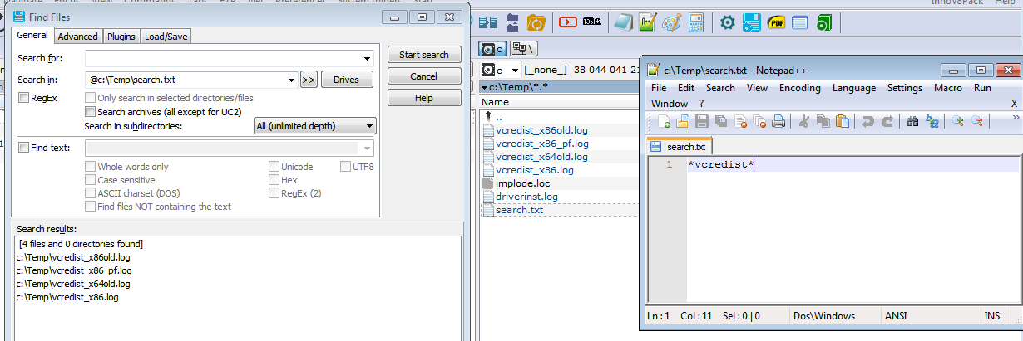
Task: Select drive c button in drive bar
Action: 494,49
